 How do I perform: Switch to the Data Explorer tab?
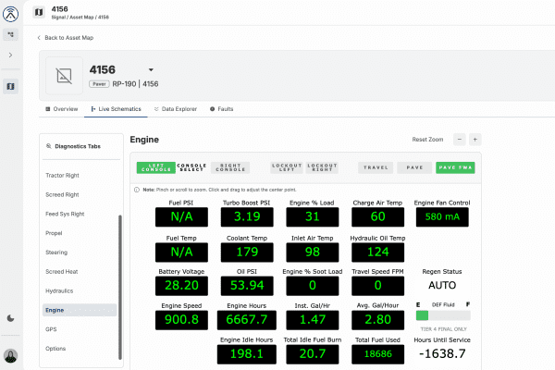176,109
